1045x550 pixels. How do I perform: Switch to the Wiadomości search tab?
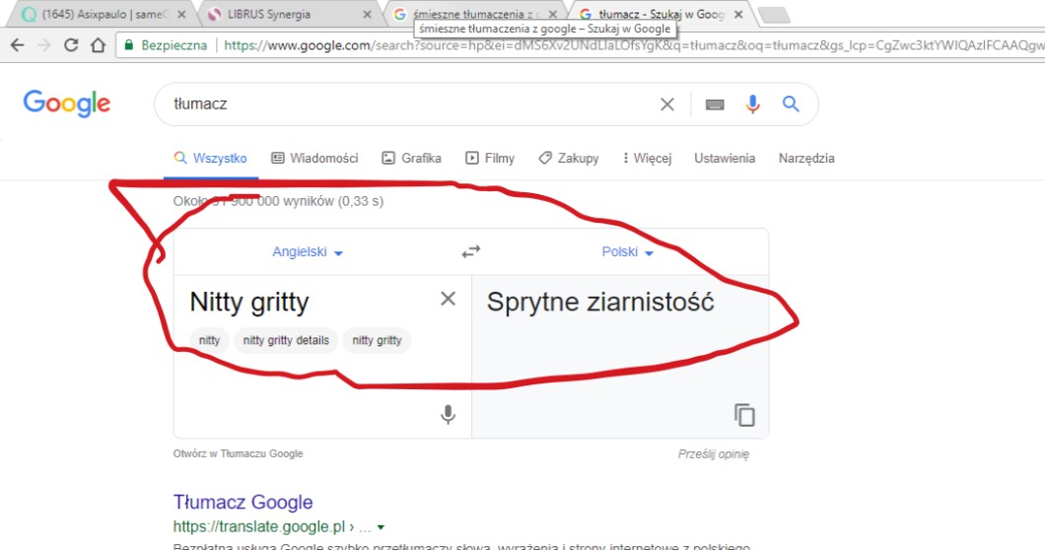click(x=314, y=158)
